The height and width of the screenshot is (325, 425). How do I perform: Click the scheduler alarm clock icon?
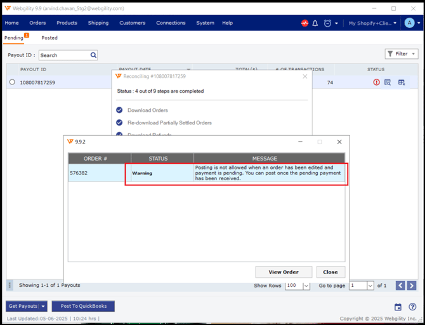pyautogui.click(x=327, y=23)
